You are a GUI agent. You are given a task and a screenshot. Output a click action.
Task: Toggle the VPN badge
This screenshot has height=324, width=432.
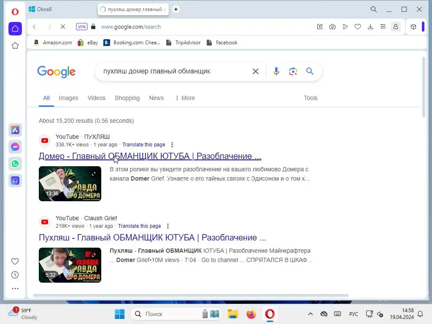click(81, 27)
